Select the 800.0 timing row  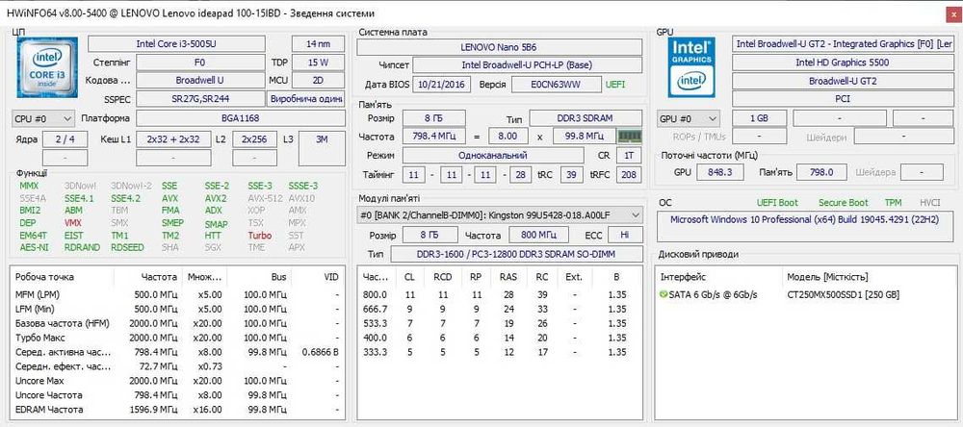(x=499, y=295)
